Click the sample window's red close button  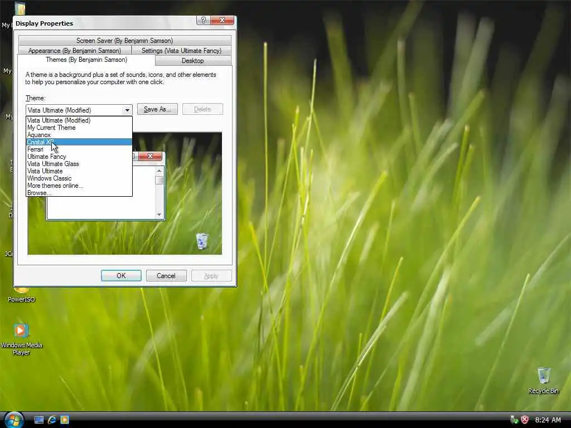click(150, 156)
